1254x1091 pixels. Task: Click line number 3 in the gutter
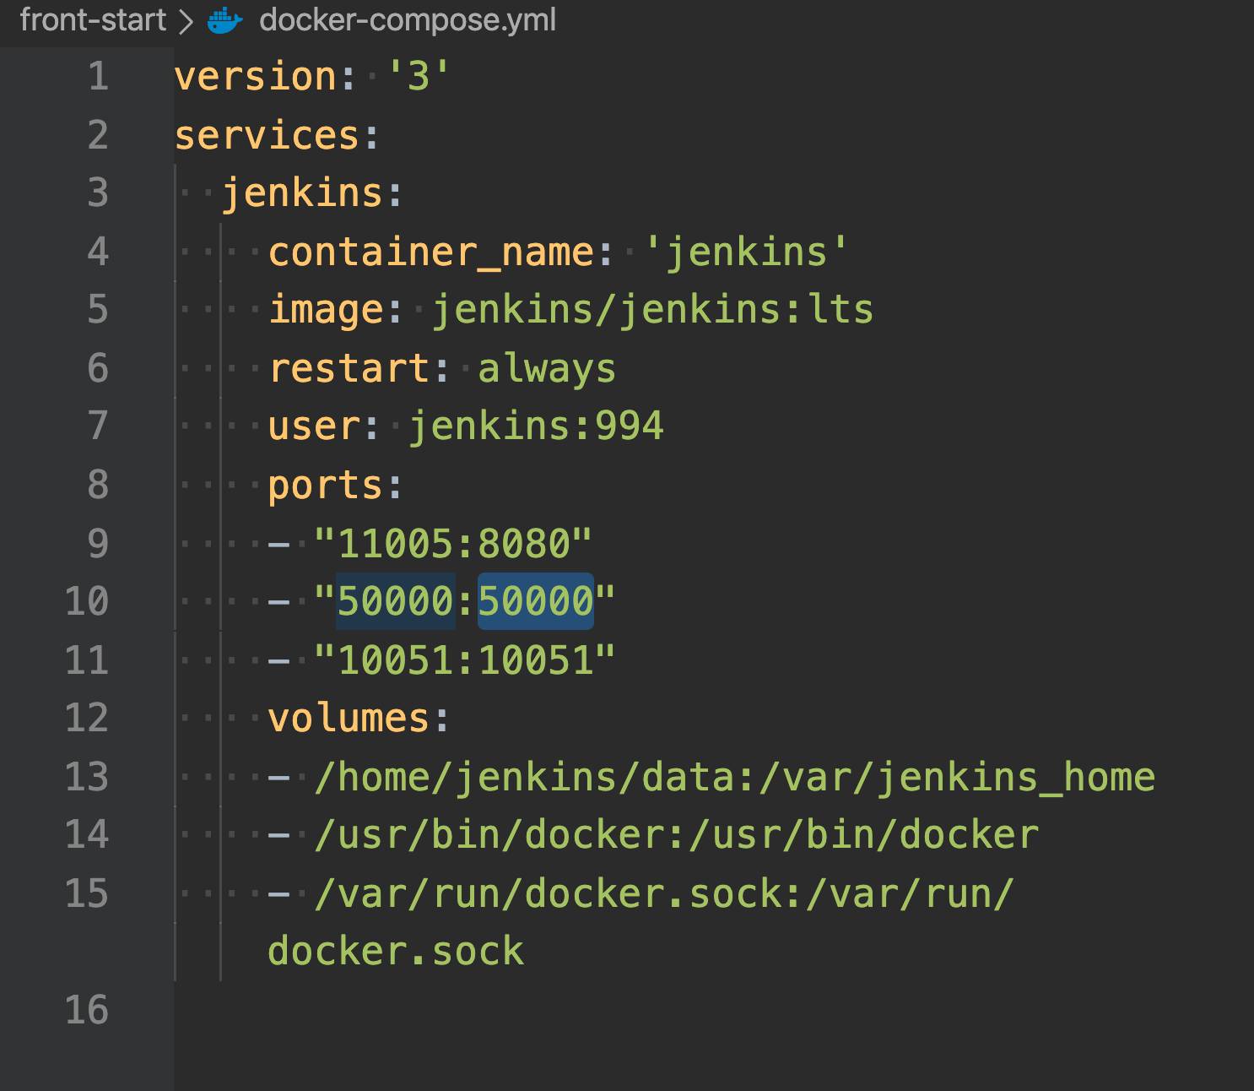(x=98, y=193)
